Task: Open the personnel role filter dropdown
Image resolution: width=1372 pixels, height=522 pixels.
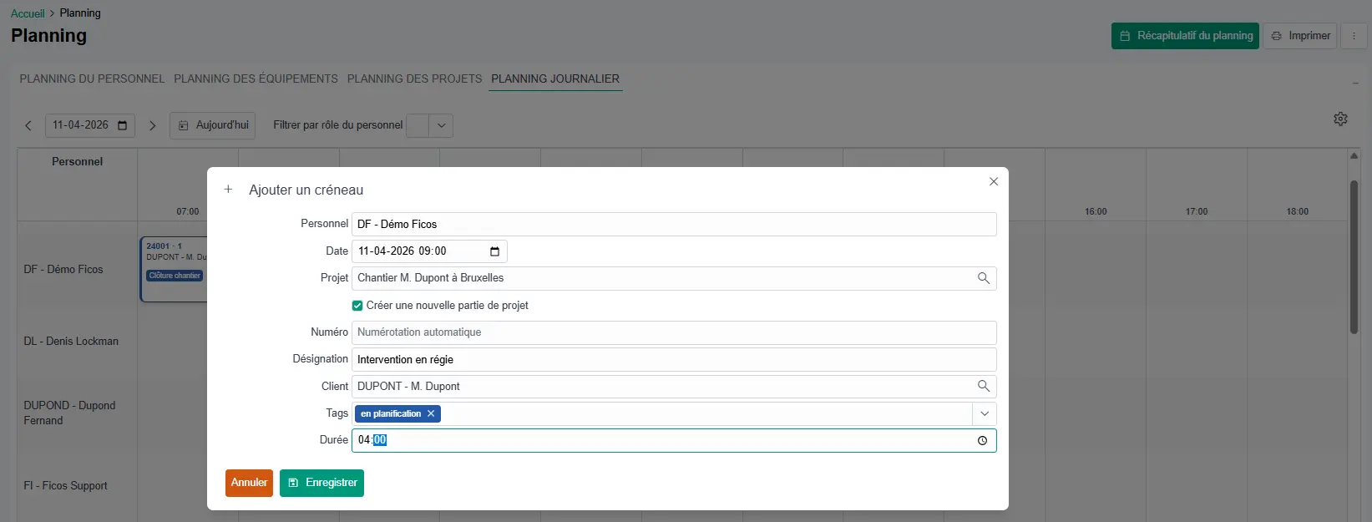Action: click(441, 125)
